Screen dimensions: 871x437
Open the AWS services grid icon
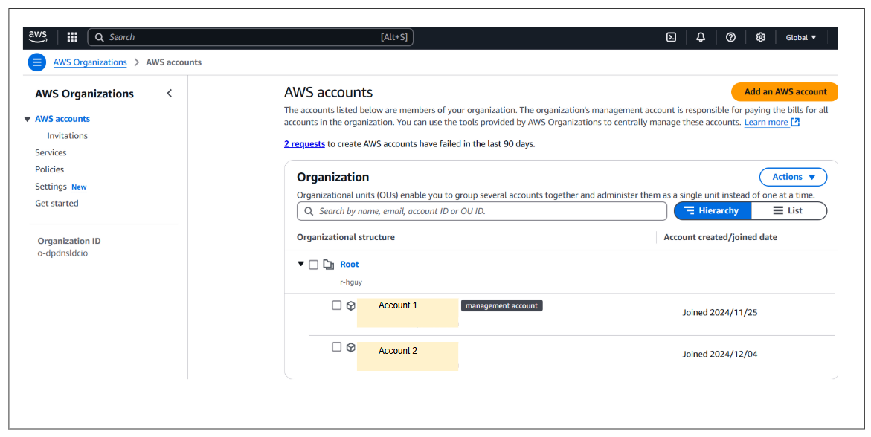[x=71, y=36]
